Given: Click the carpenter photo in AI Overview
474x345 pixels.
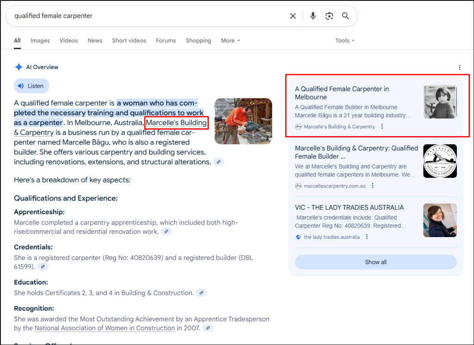Looking at the screenshot, I should point(243,121).
